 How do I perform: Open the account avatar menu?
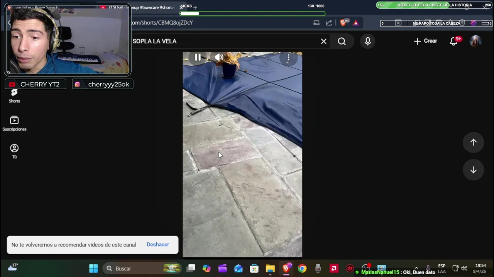pos(475,41)
